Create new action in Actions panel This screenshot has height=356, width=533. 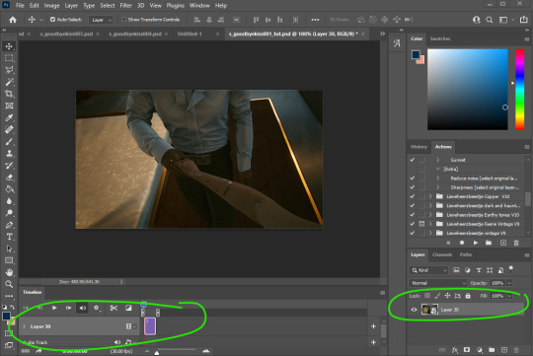pos(503,243)
